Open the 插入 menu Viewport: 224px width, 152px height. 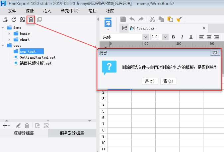[47, 11]
